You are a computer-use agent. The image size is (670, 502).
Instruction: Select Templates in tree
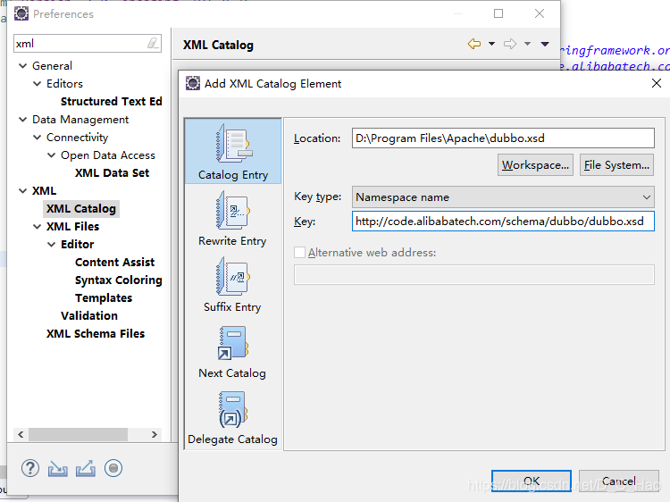coord(104,297)
